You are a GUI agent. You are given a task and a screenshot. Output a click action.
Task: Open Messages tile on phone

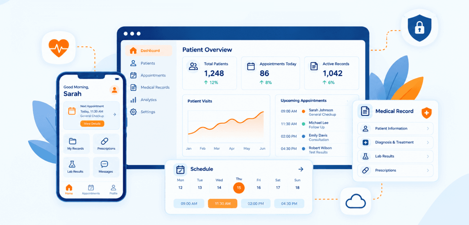(x=106, y=167)
